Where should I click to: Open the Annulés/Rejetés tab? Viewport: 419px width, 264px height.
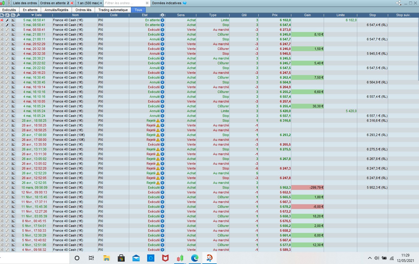pyautogui.click(x=57, y=10)
